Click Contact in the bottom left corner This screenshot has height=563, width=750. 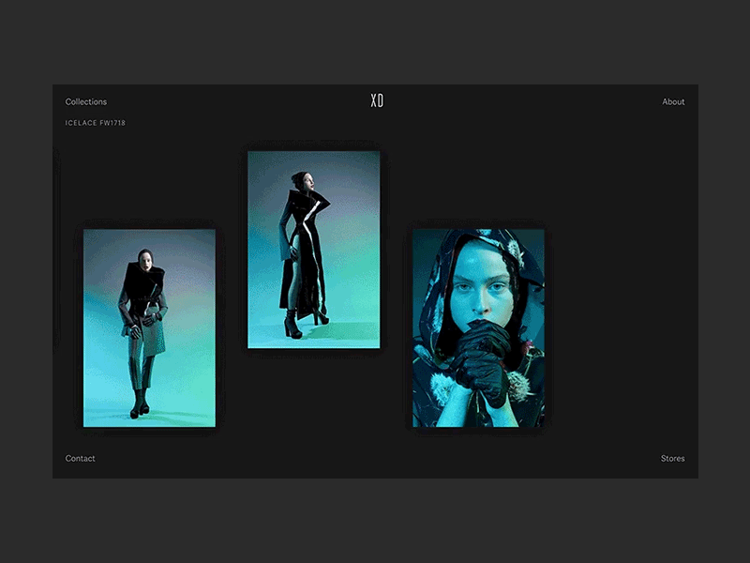(x=80, y=458)
